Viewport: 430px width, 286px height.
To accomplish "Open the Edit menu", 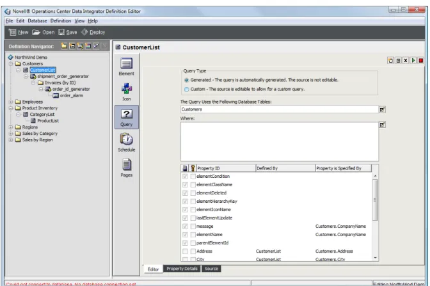I will [20, 21].
